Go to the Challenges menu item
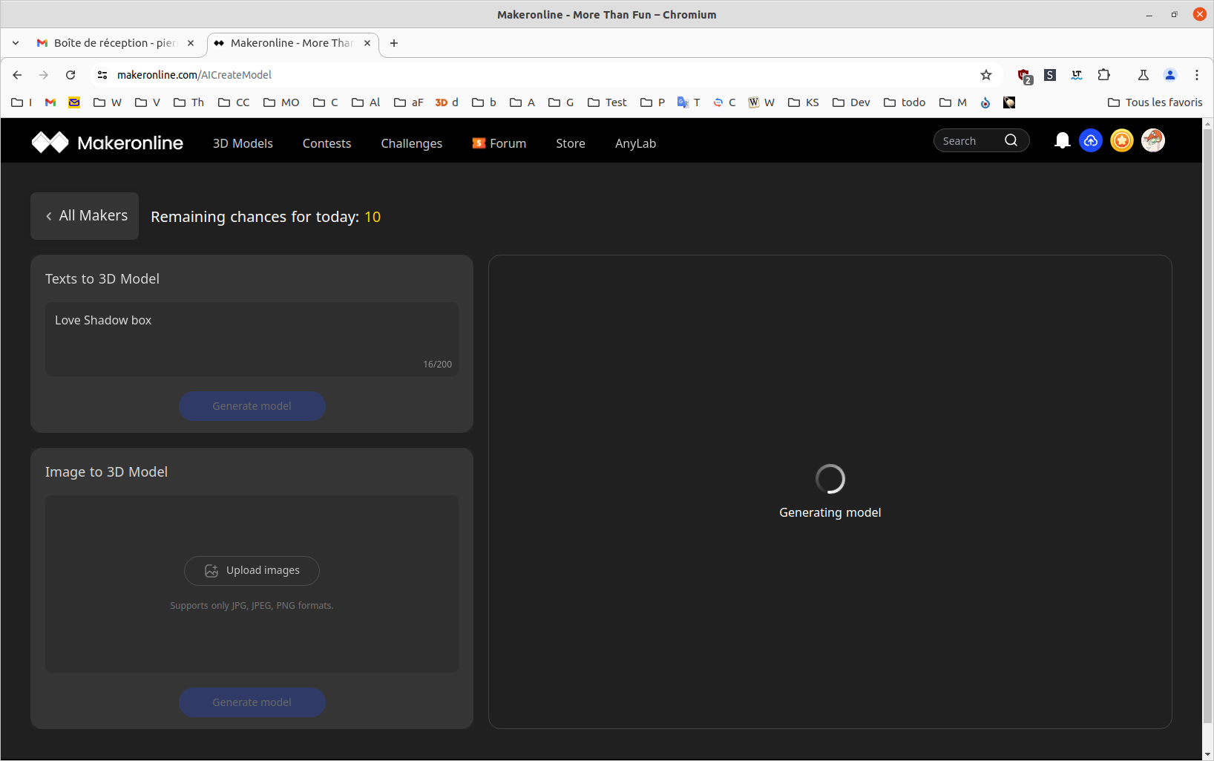 pyautogui.click(x=411, y=143)
